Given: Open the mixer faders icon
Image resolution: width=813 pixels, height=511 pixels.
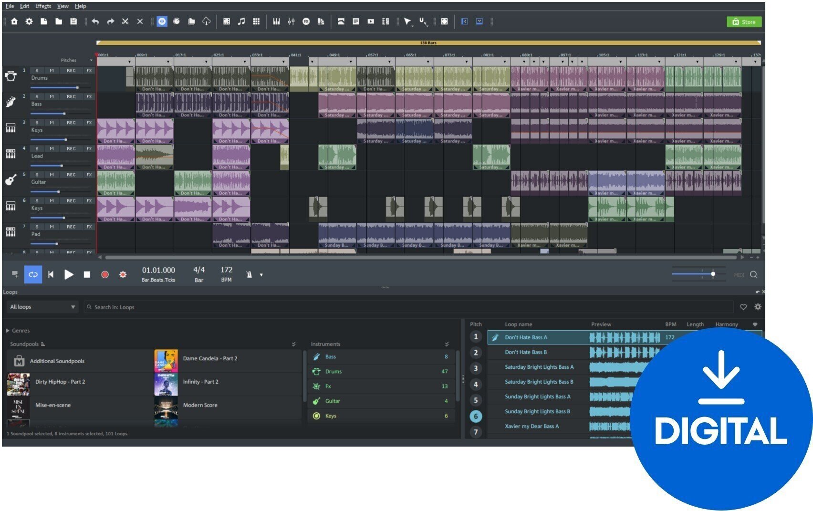Looking at the screenshot, I should click(x=291, y=21).
